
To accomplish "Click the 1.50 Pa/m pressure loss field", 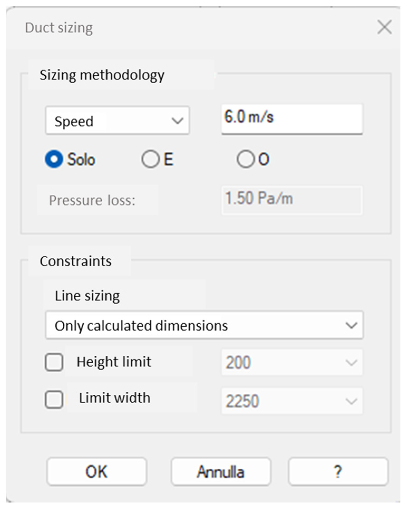I will [x=292, y=200].
